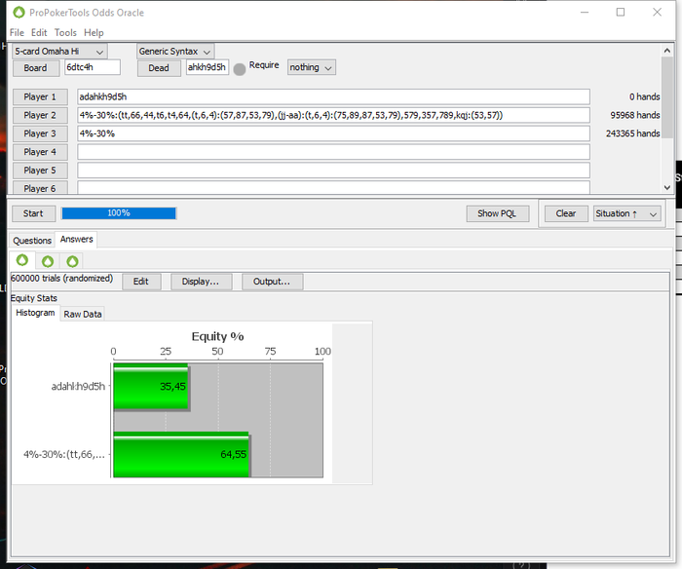The height and width of the screenshot is (569, 682).
Task: Focus the Player 1 hand input
Action: (x=333, y=96)
